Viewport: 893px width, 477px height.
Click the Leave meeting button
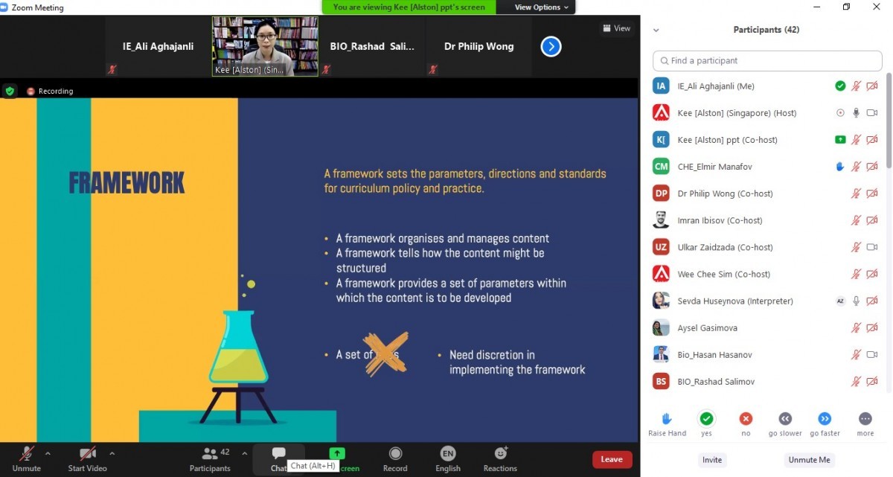(612, 459)
